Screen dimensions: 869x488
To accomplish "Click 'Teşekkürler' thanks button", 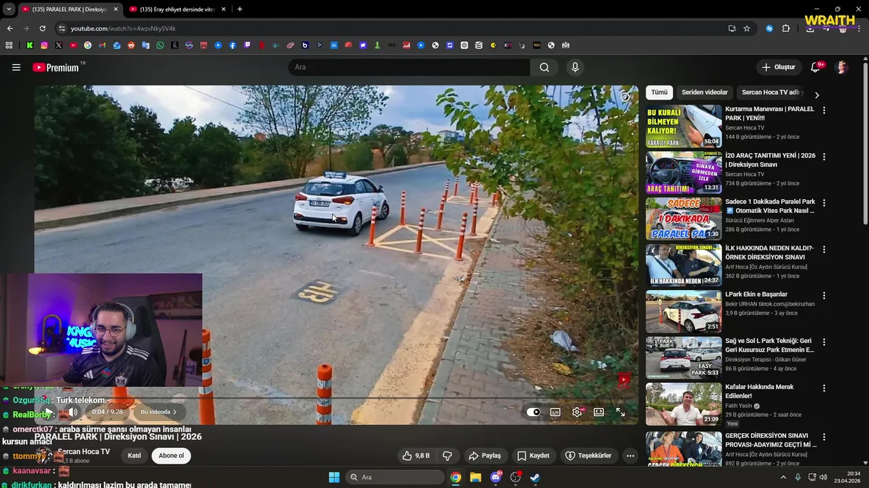I will click(x=588, y=455).
